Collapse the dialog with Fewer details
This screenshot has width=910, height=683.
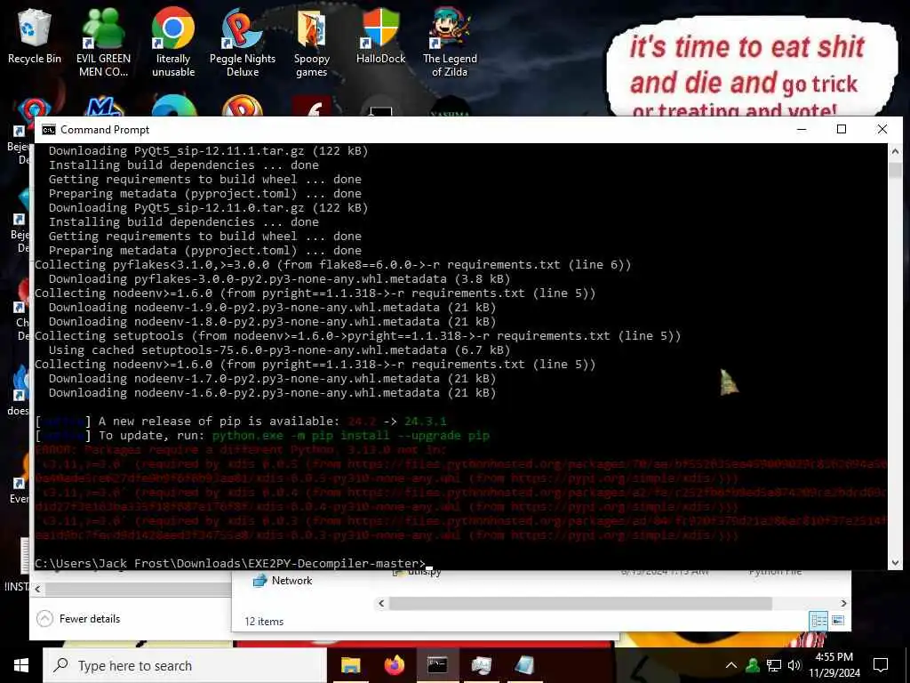(78, 619)
